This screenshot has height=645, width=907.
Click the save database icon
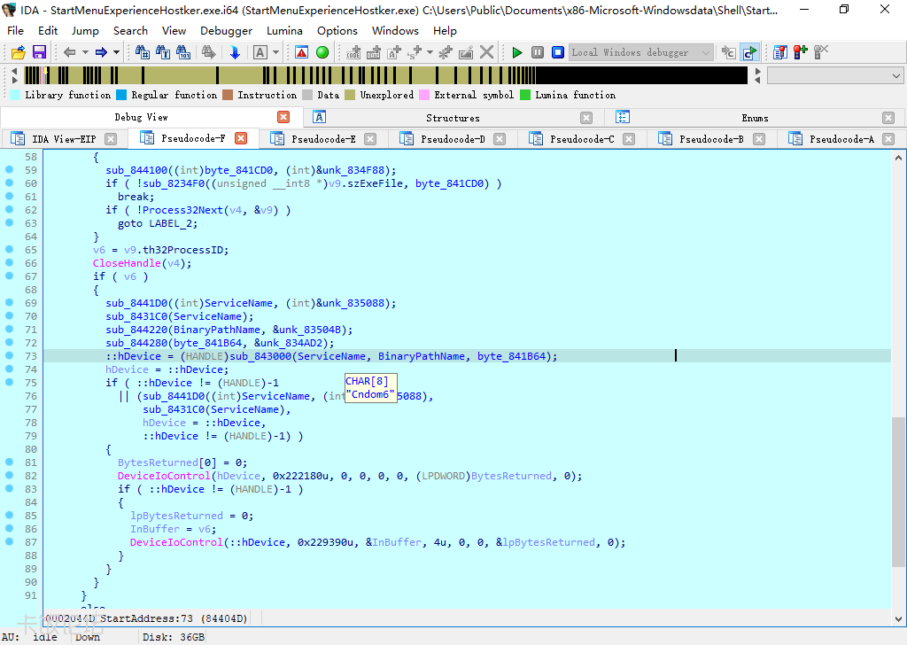[39, 52]
